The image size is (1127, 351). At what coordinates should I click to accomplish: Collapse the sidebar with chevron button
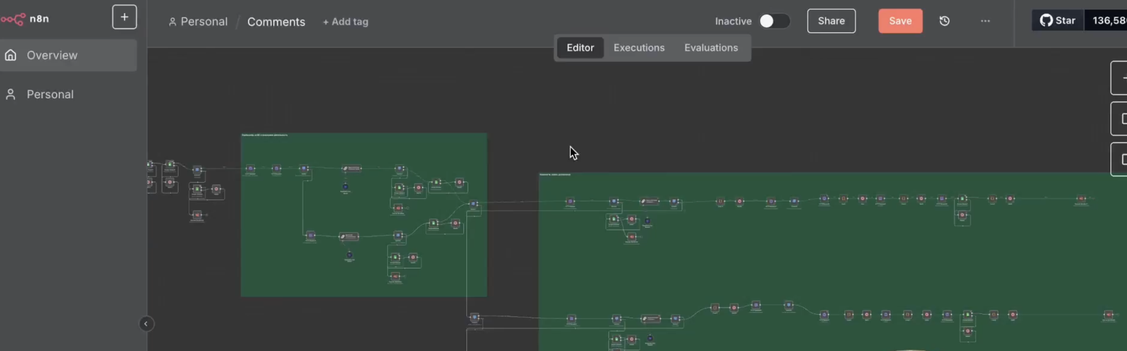146,324
